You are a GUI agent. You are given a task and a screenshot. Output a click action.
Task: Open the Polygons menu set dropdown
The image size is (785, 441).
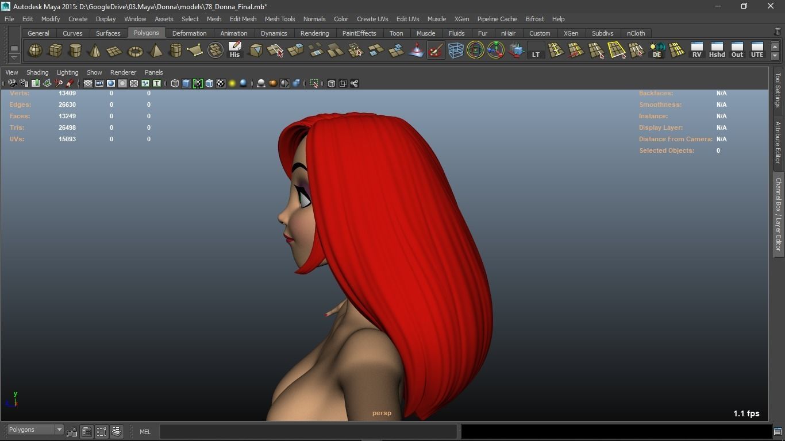point(35,430)
